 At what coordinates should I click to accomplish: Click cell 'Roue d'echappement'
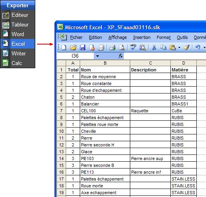(105, 90)
